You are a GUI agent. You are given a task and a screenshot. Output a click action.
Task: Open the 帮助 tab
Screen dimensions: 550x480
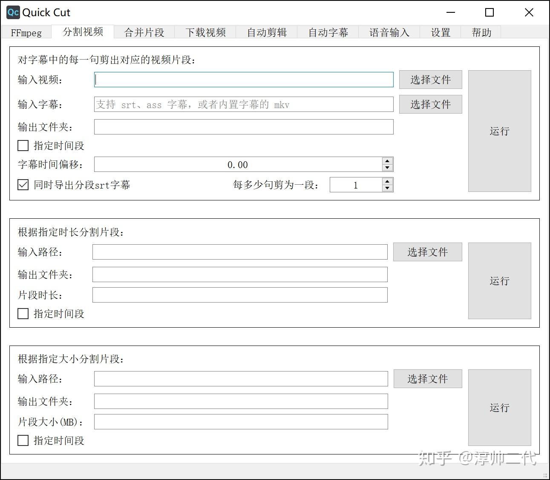click(481, 32)
